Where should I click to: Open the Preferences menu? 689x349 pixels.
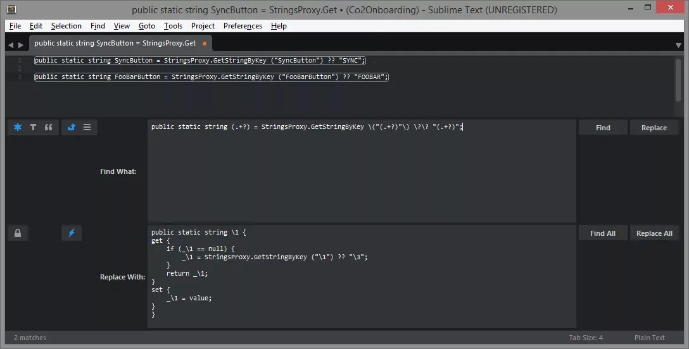click(x=243, y=26)
